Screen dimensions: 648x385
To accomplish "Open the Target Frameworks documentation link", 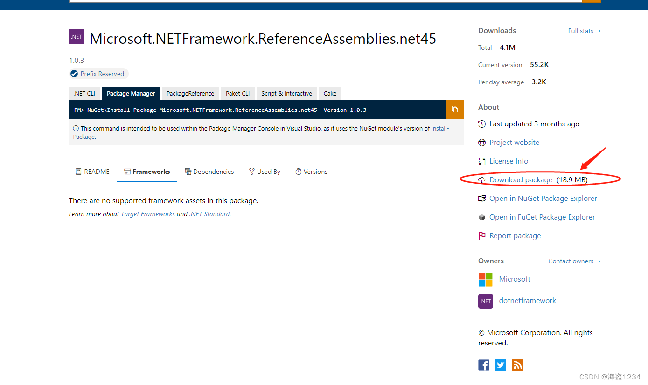I will coord(148,214).
